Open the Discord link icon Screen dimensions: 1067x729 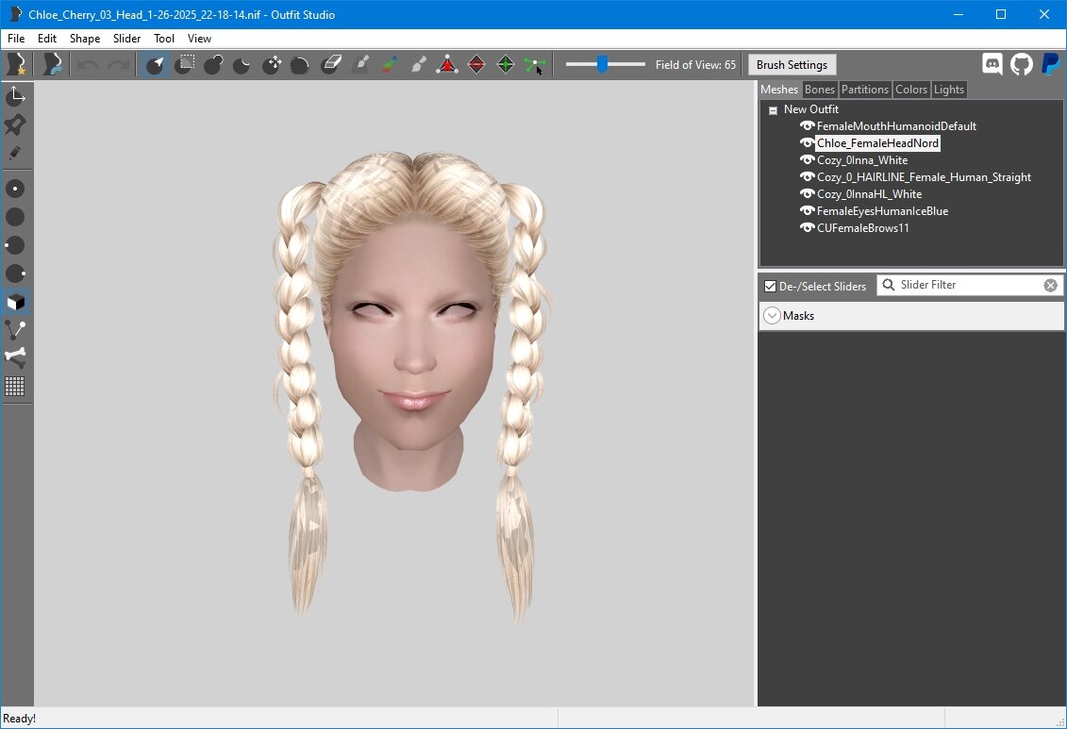[992, 65]
